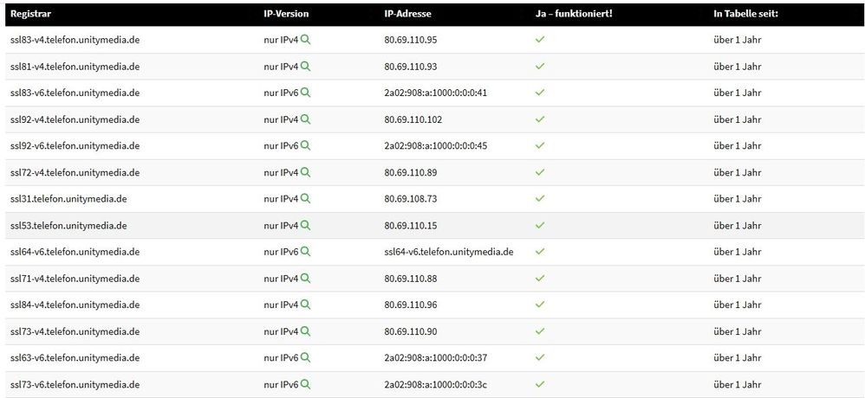Click green checkmark for ssl84-v4 row
The image size is (865, 398).
(x=540, y=305)
